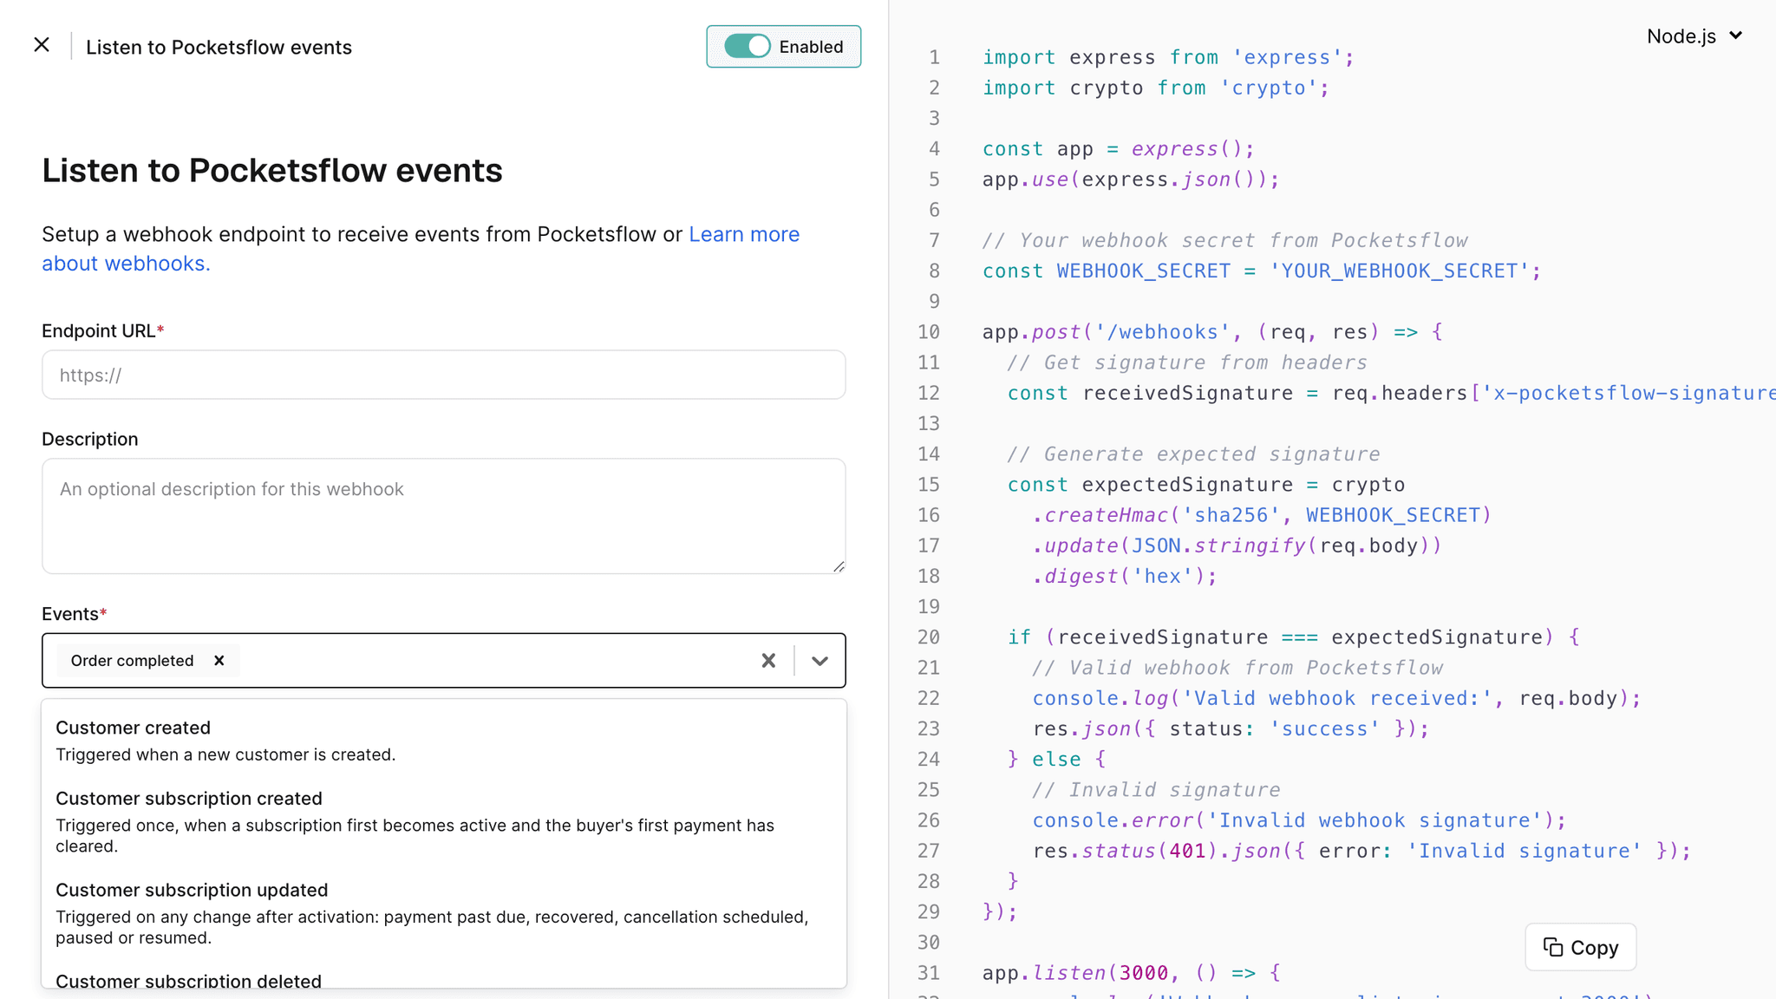Open Learn more about webhooks link
Screen dimensions: 1776x999
point(421,249)
